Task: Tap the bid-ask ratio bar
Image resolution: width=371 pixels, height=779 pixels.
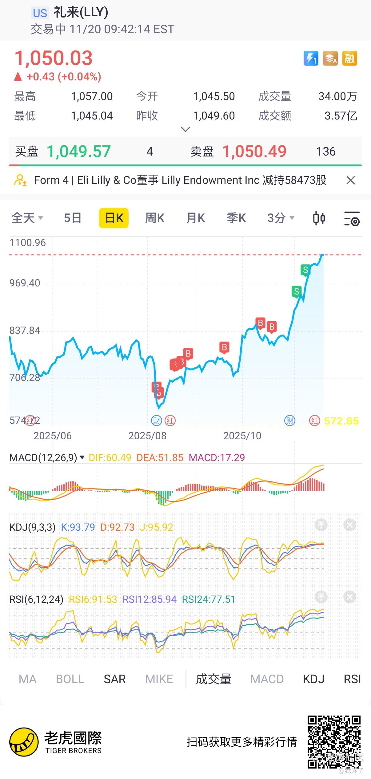Action: [185, 165]
